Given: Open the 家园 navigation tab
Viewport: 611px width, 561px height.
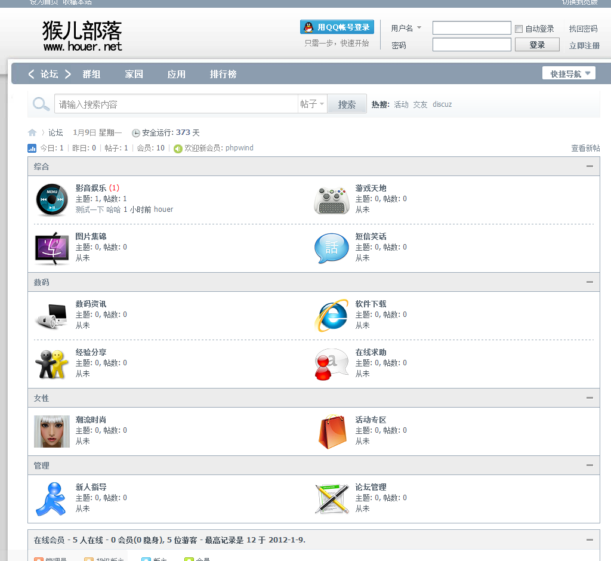Looking at the screenshot, I should point(134,74).
